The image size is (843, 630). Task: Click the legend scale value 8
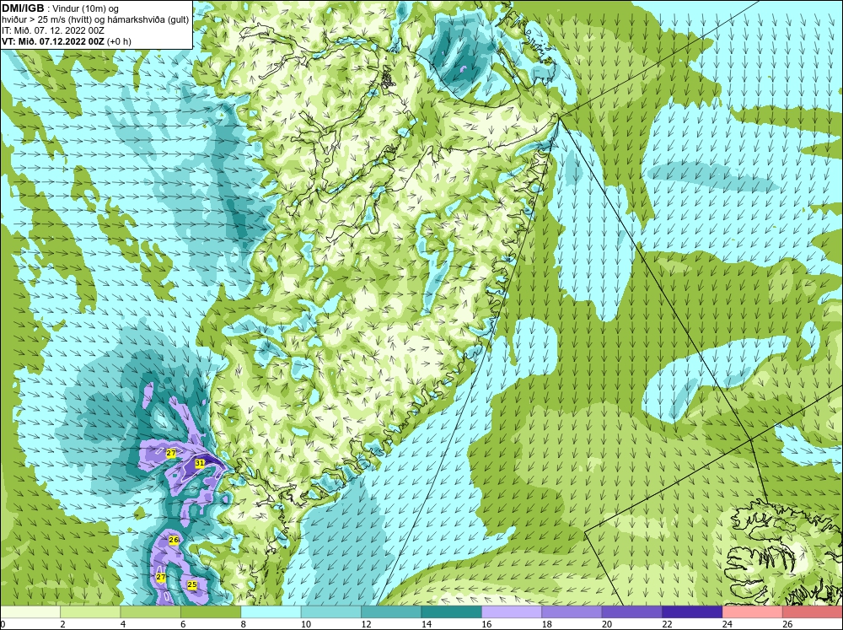coord(244,624)
